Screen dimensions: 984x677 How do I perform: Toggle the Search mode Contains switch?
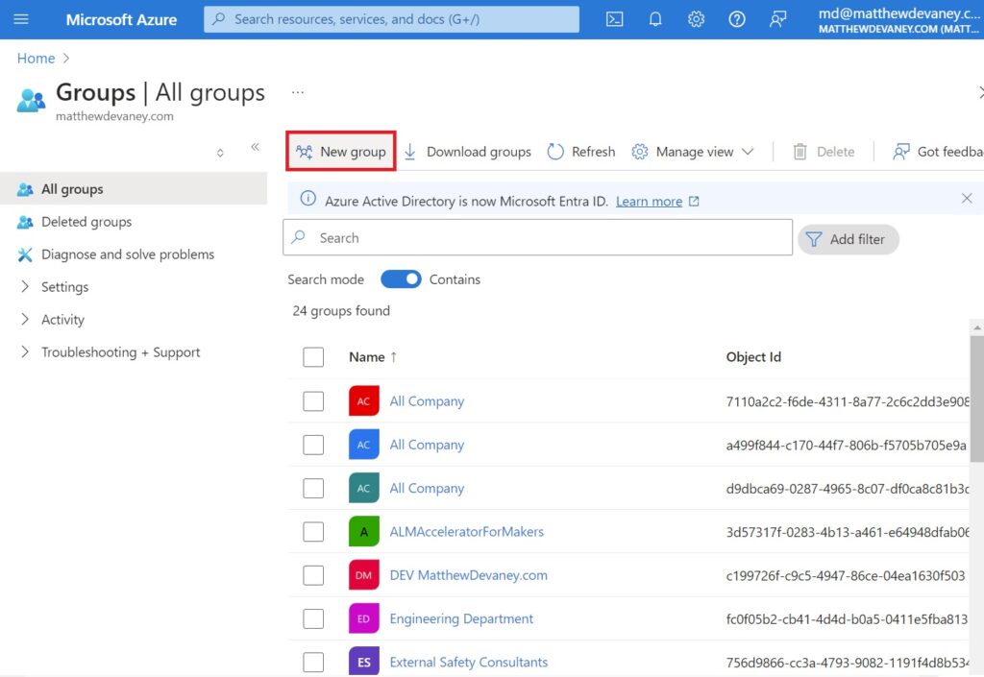click(401, 278)
